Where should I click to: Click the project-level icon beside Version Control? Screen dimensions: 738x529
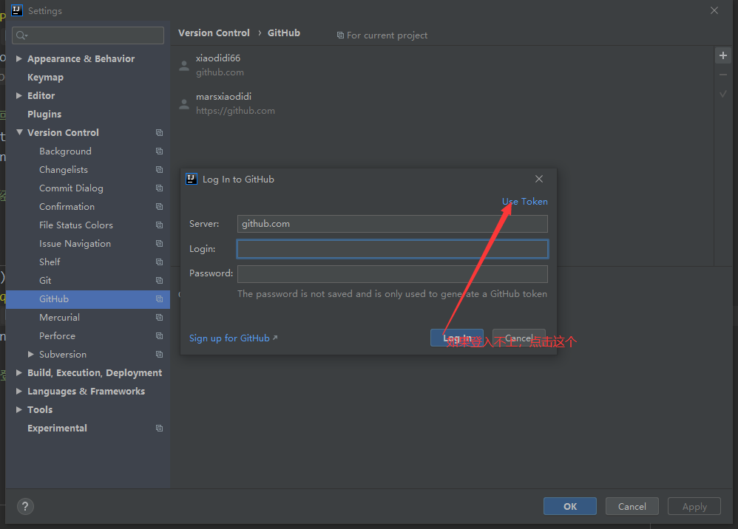pyautogui.click(x=159, y=133)
